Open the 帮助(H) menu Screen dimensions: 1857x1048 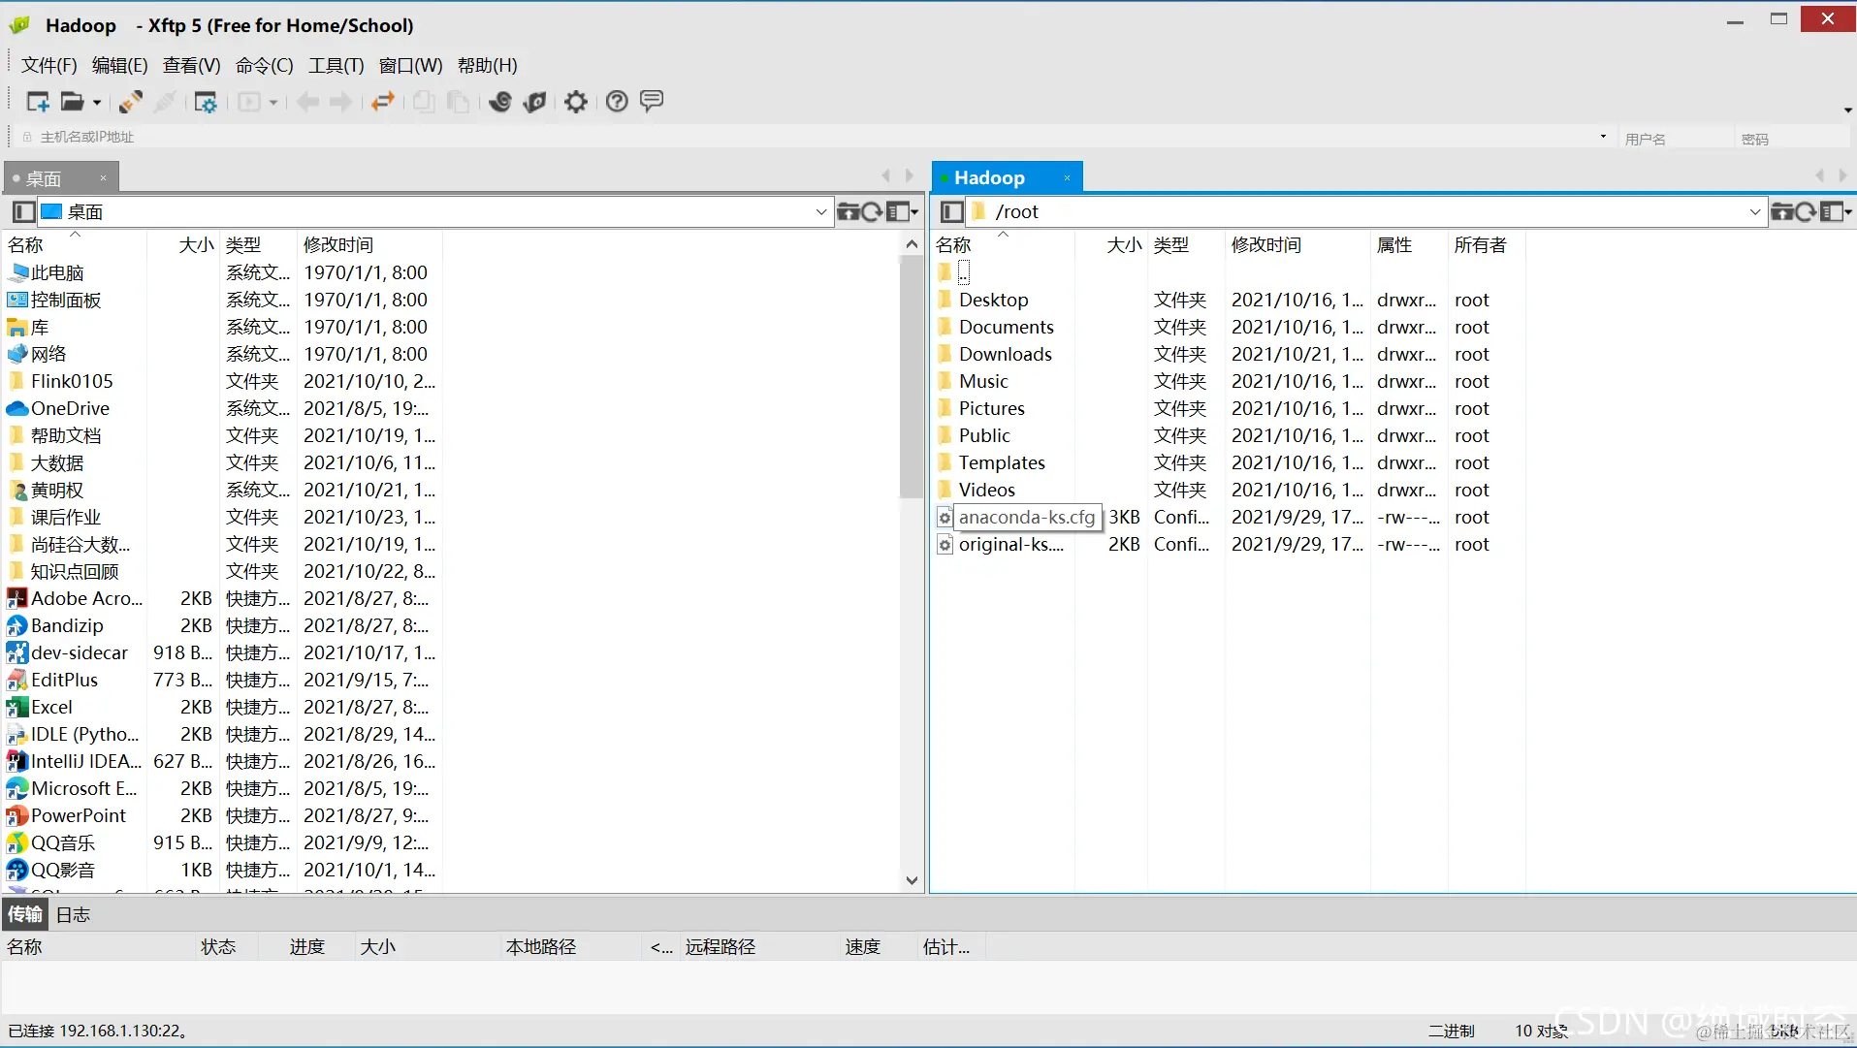point(488,65)
